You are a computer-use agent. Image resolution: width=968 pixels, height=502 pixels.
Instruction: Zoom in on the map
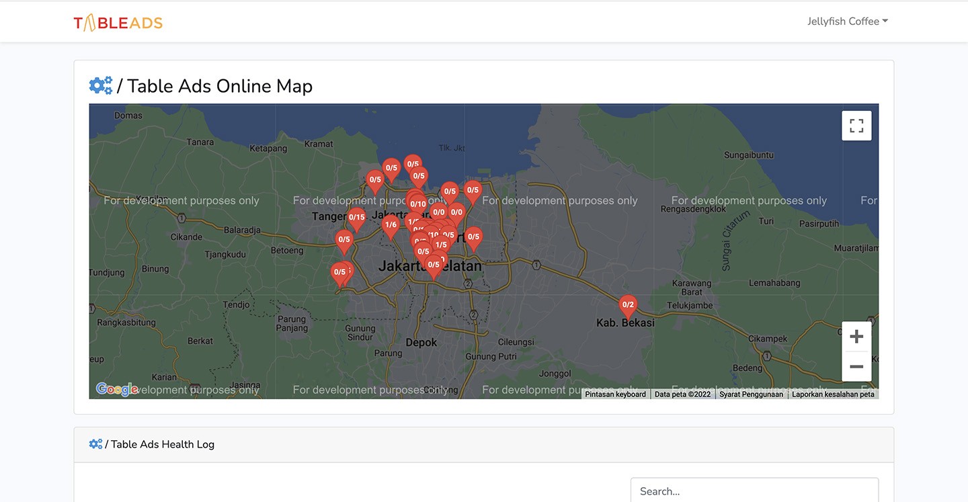tap(856, 337)
